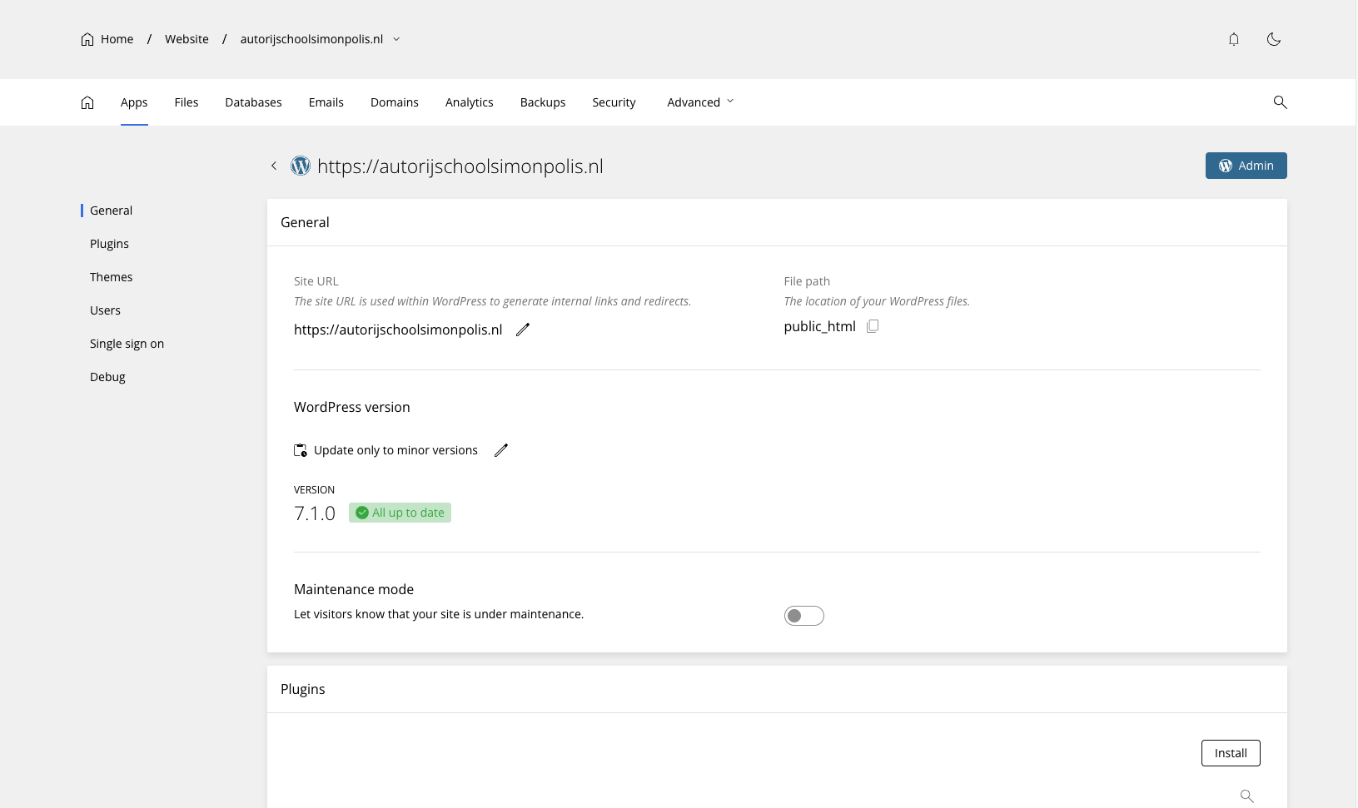
Task: Click the version number 7.1.0
Action: (315, 513)
